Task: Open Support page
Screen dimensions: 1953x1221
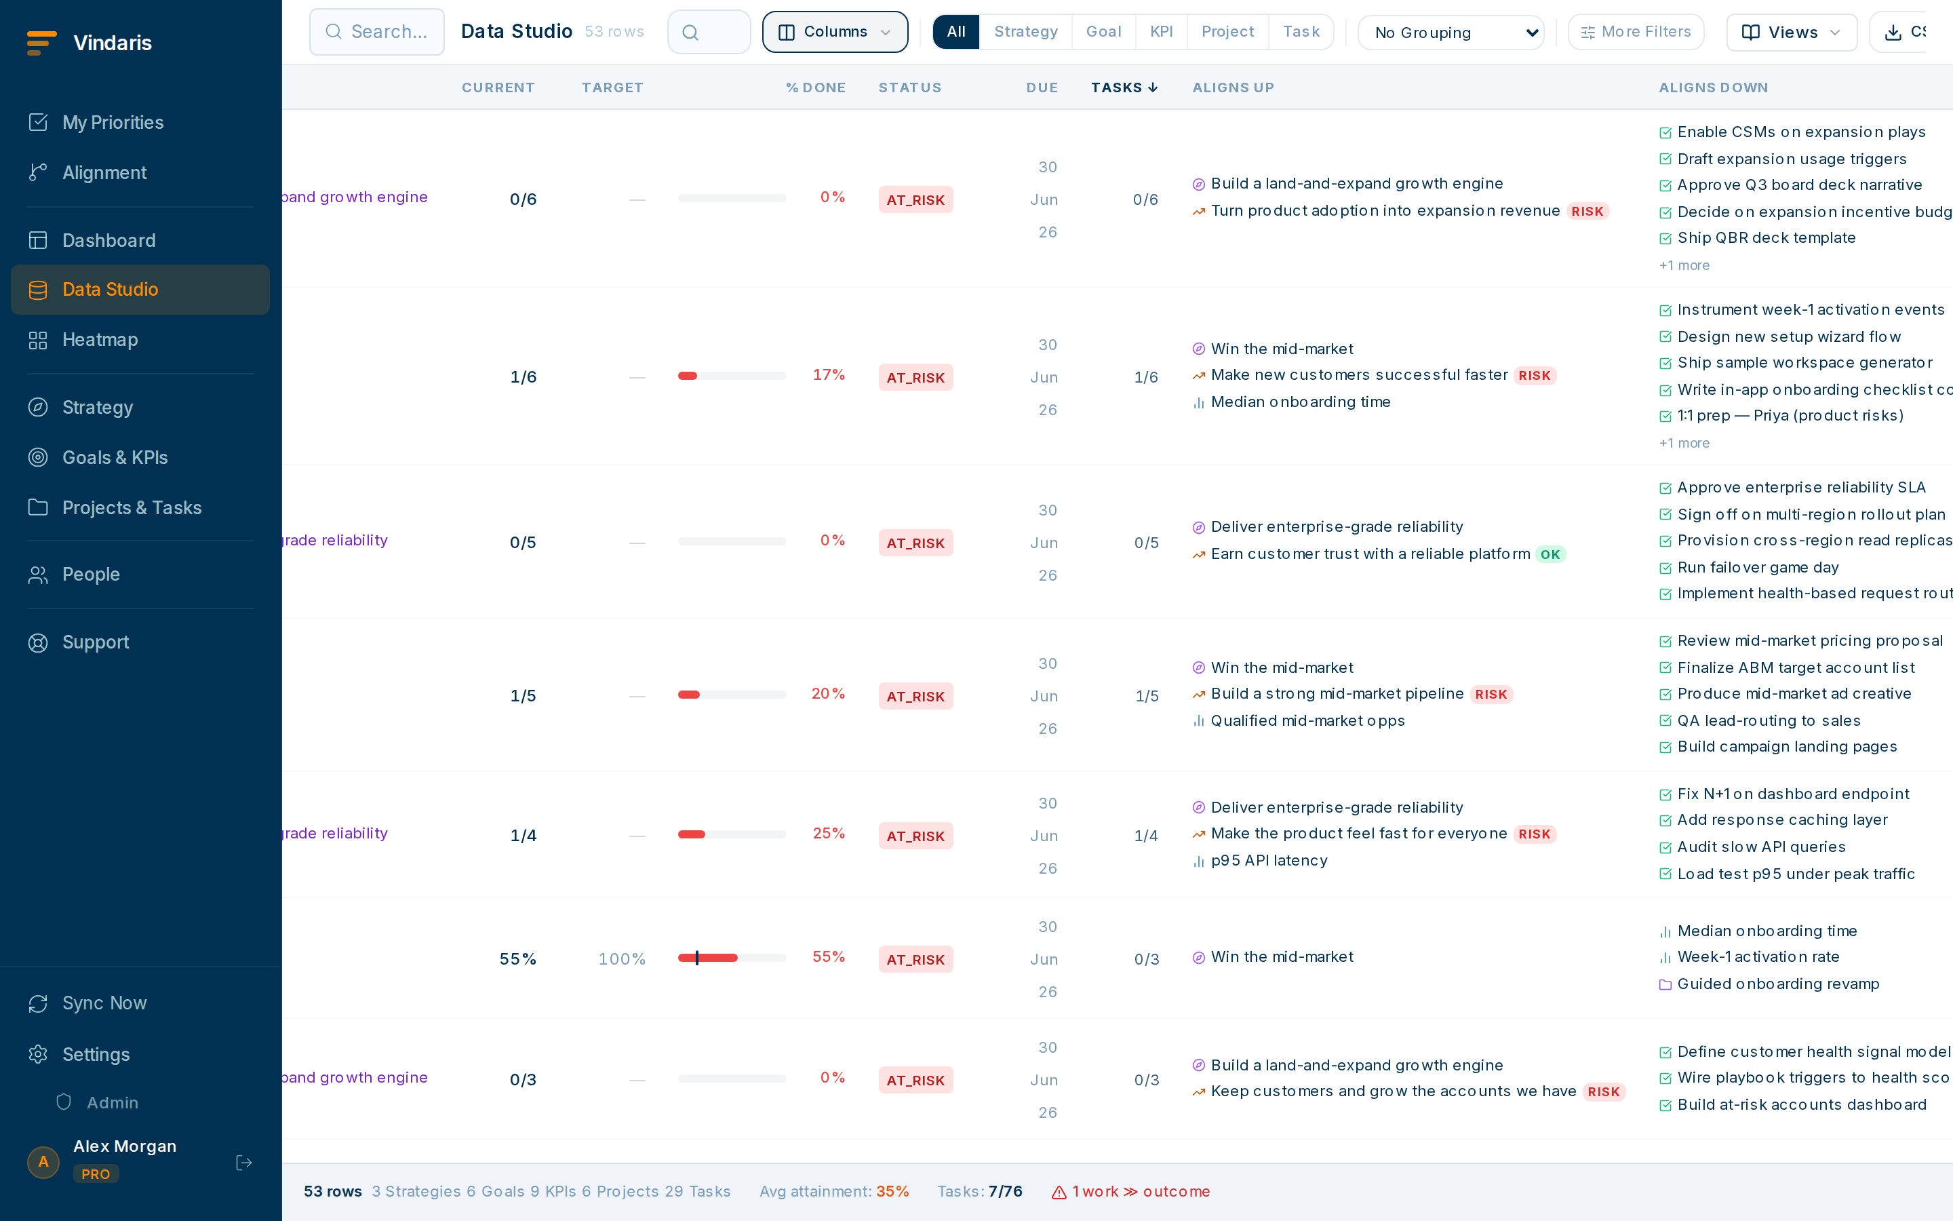Action: tap(140, 643)
